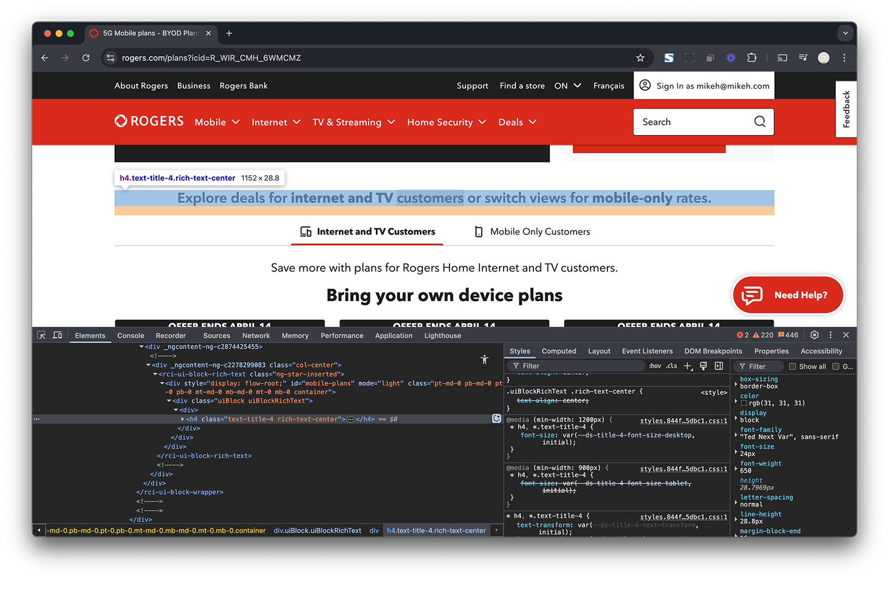Open the Find a store link
The image size is (889, 612).
522,86
